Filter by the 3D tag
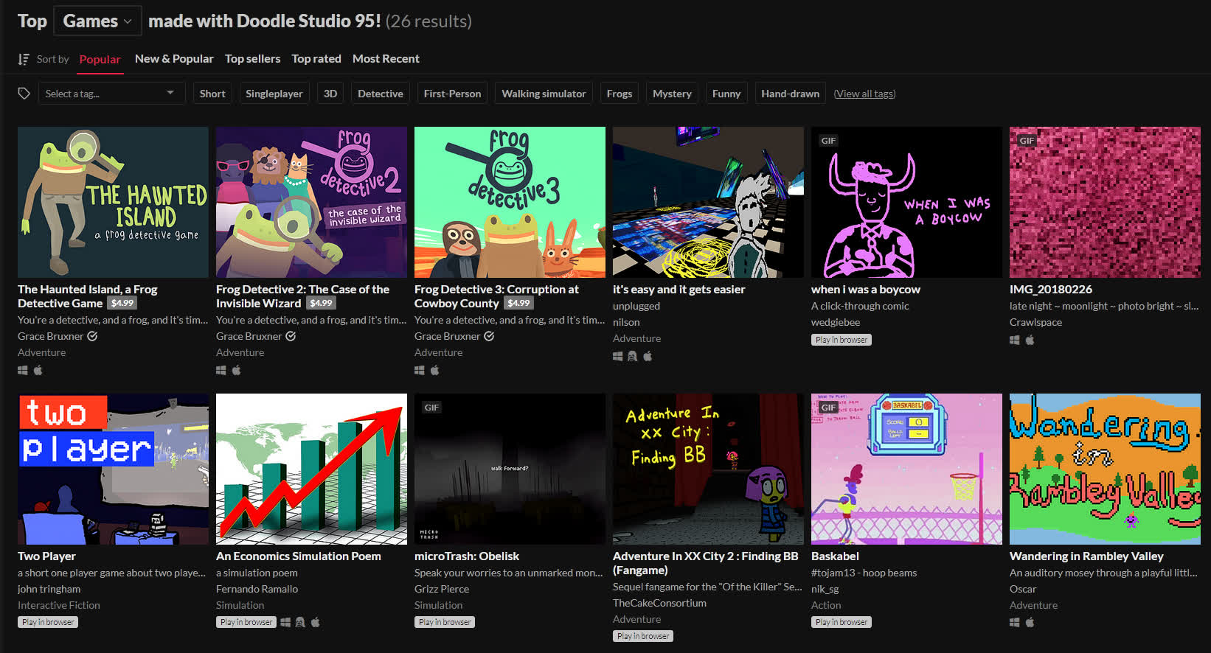Image resolution: width=1211 pixels, height=653 pixels. 330,94
